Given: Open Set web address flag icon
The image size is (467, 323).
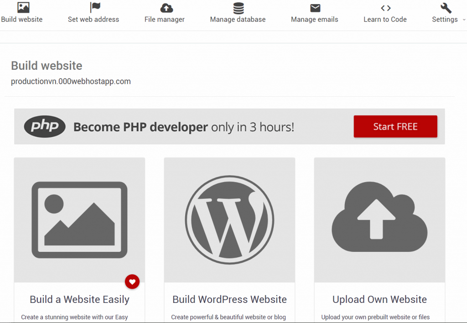Looking at the screenshot, I should [x=95, y=7].
